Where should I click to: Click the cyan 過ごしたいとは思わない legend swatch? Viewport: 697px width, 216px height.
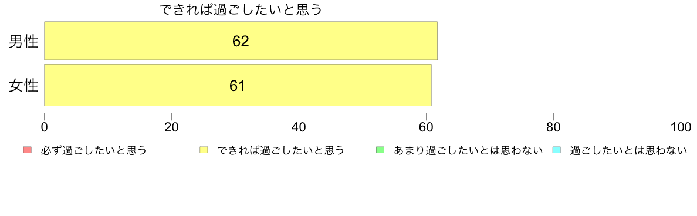coord(556,150)
